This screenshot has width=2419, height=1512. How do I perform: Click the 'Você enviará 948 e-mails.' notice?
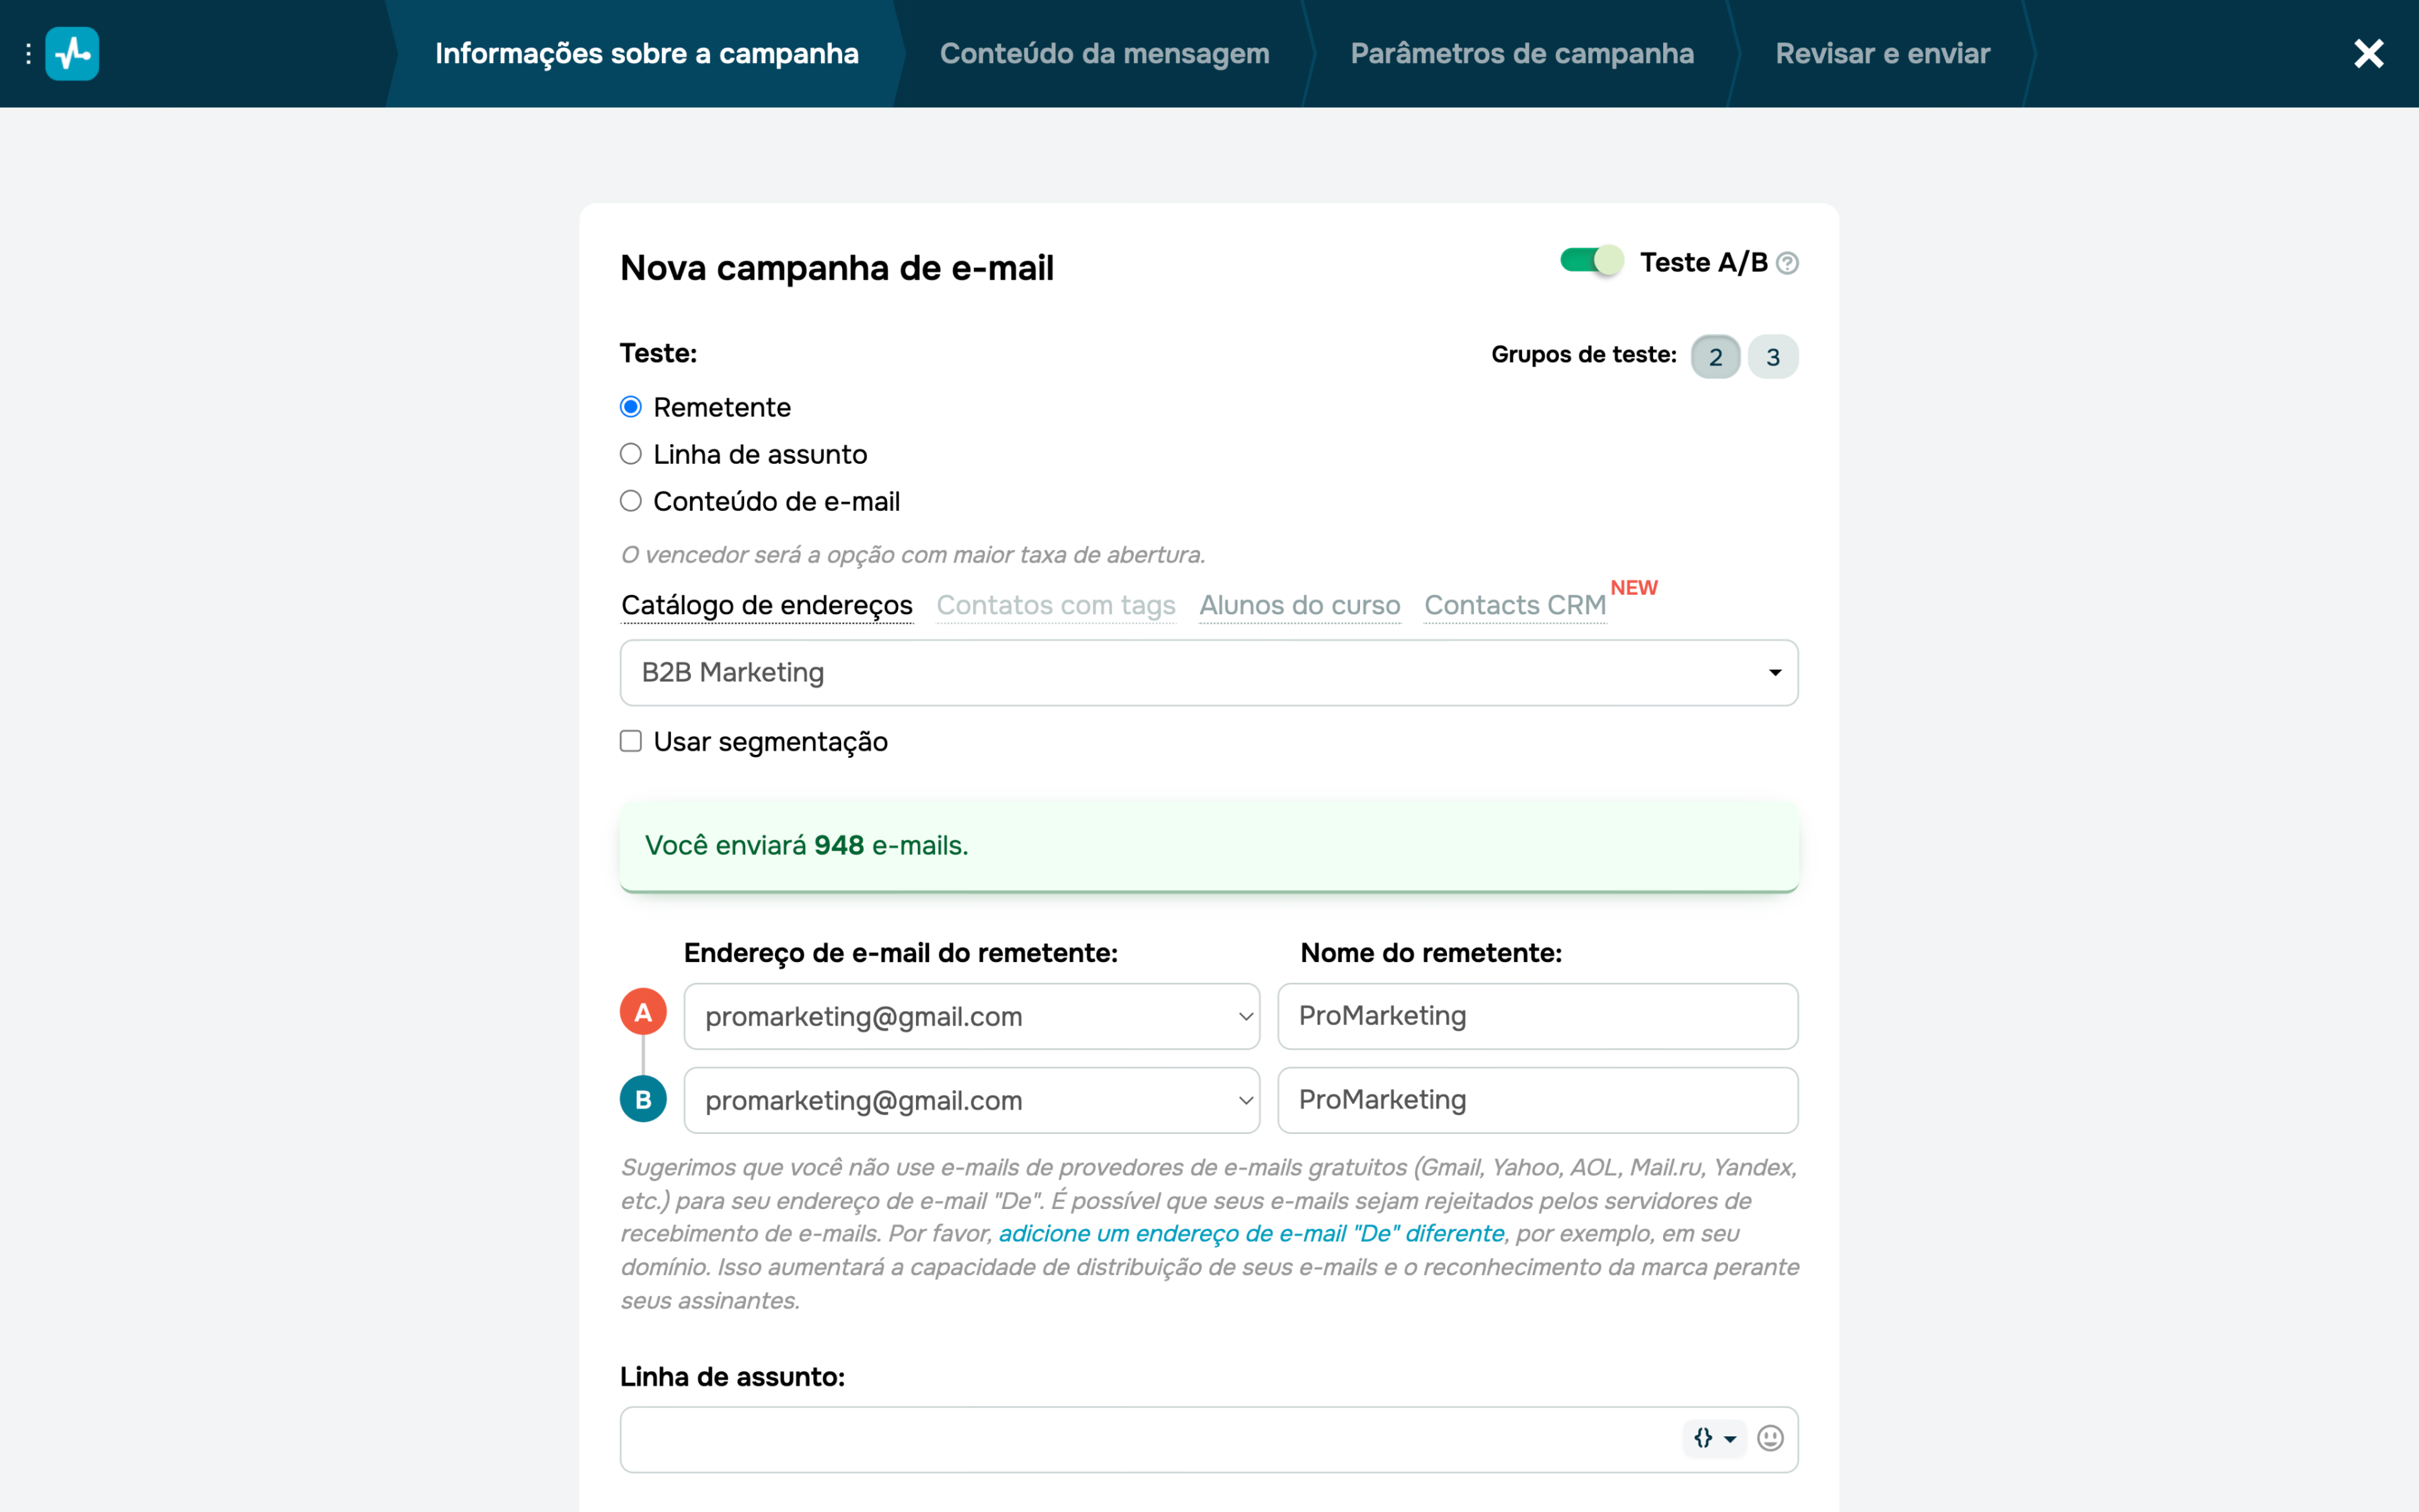(1208, 846)
